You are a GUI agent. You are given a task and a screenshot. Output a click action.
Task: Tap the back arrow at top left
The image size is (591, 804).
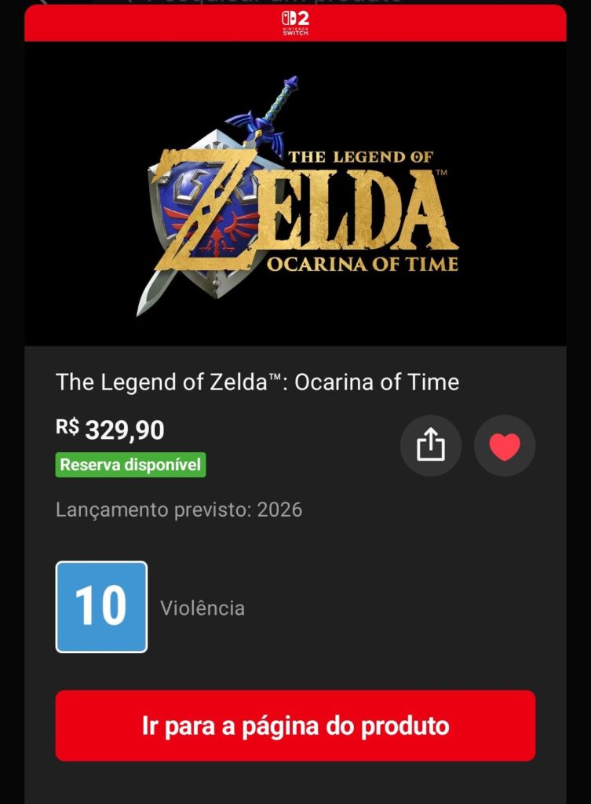(43, 2)
